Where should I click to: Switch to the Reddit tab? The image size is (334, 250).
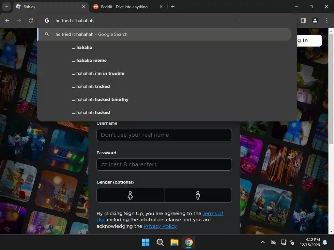(x=128, y=7)
